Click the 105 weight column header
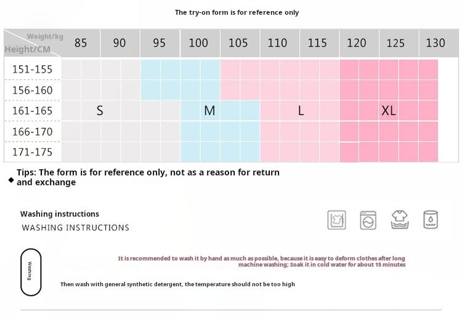462x317 pixels. pos(238,43)
